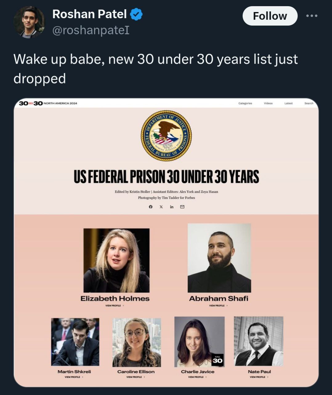Screen dimensions: 332x395
Task: Click the blue verified badge icon
Action: coord(136,14)
